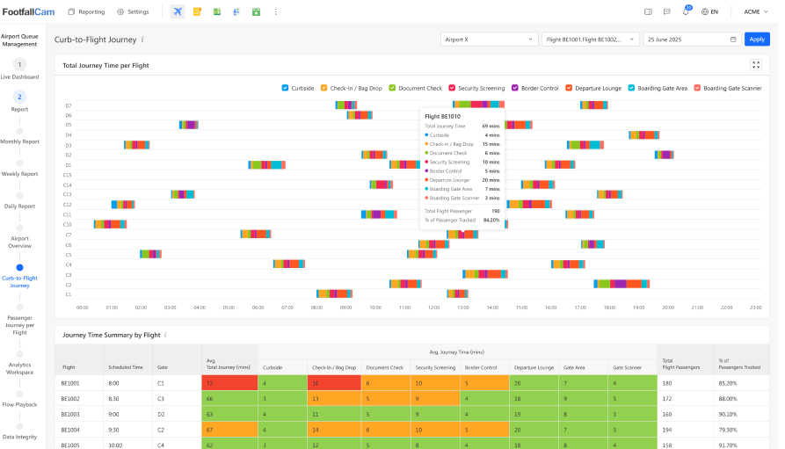Viewport: 785px width, 449px height.
Task: Expand the flight selection dropdown
Action: click(591, 40)
